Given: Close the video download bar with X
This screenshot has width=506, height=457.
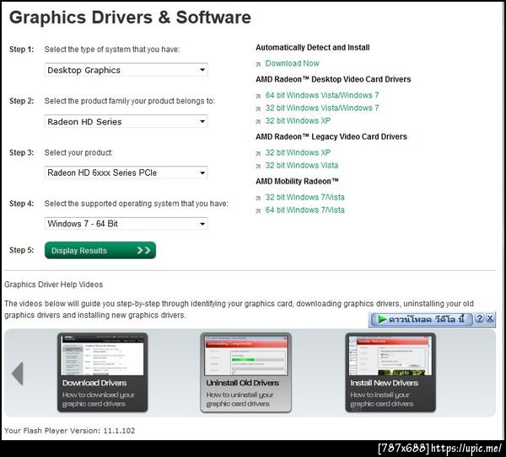Looking at the screenshot, I should pos(490,318).
